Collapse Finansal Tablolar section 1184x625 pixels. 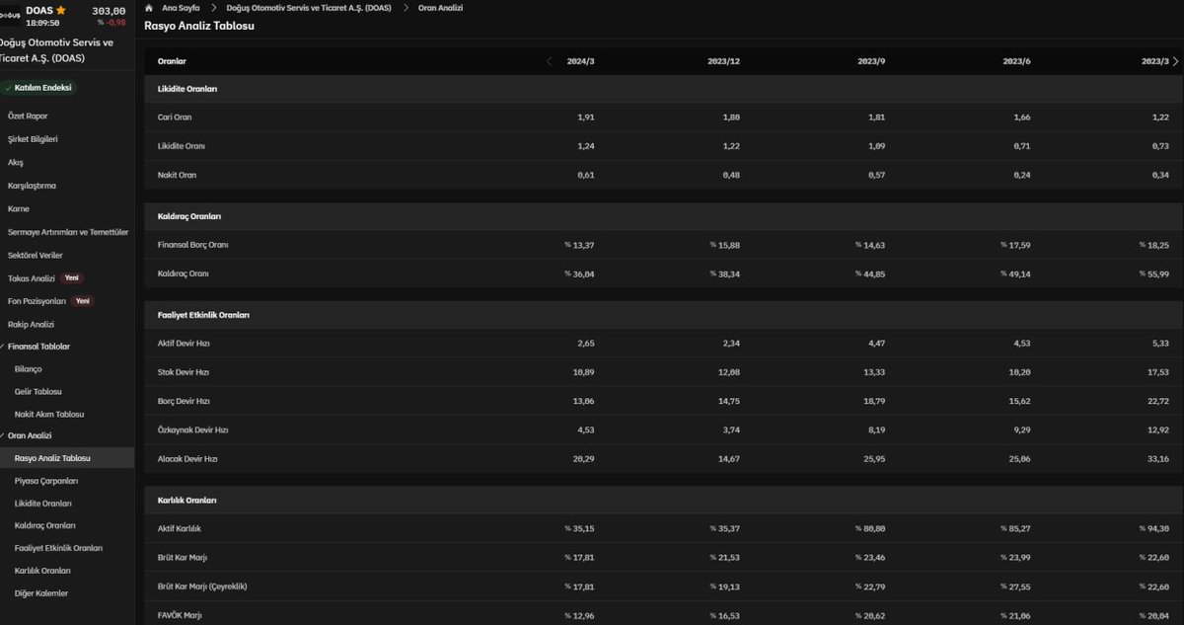[x=38, y=347]
